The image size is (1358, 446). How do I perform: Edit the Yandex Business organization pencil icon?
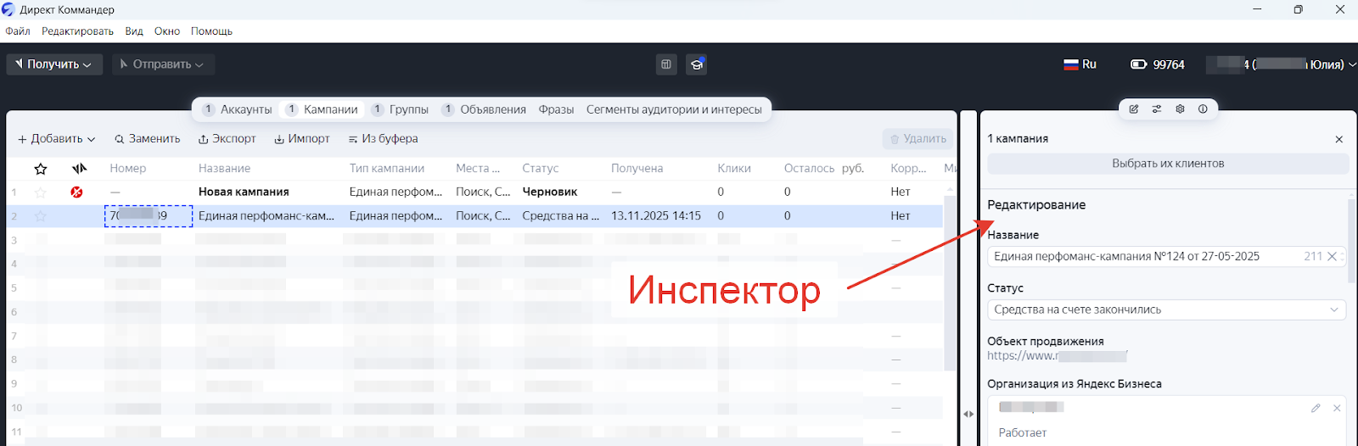1316,408
